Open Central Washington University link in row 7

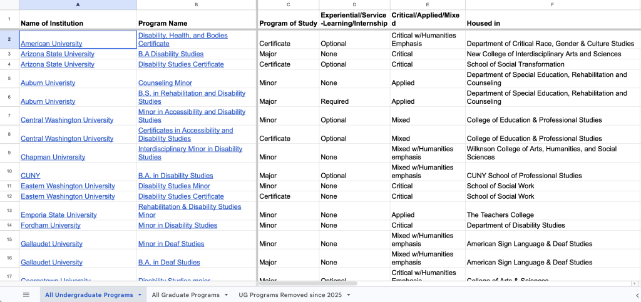pyautogui.click(x=67, y=120)
